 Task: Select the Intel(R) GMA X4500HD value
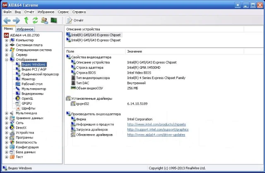144,67
